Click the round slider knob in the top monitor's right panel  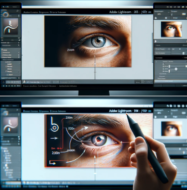pyautogui.click(x=176, y=69)
